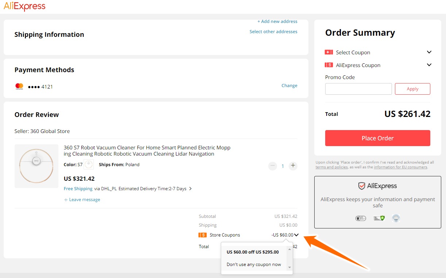
Task: Click the Shipping US $0.00 value
Action: (x=288, y=225)
